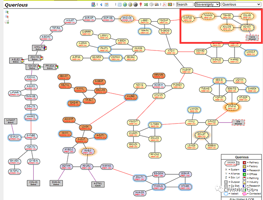
Task: Click the F-NXLQ system node
Action: 159,186
